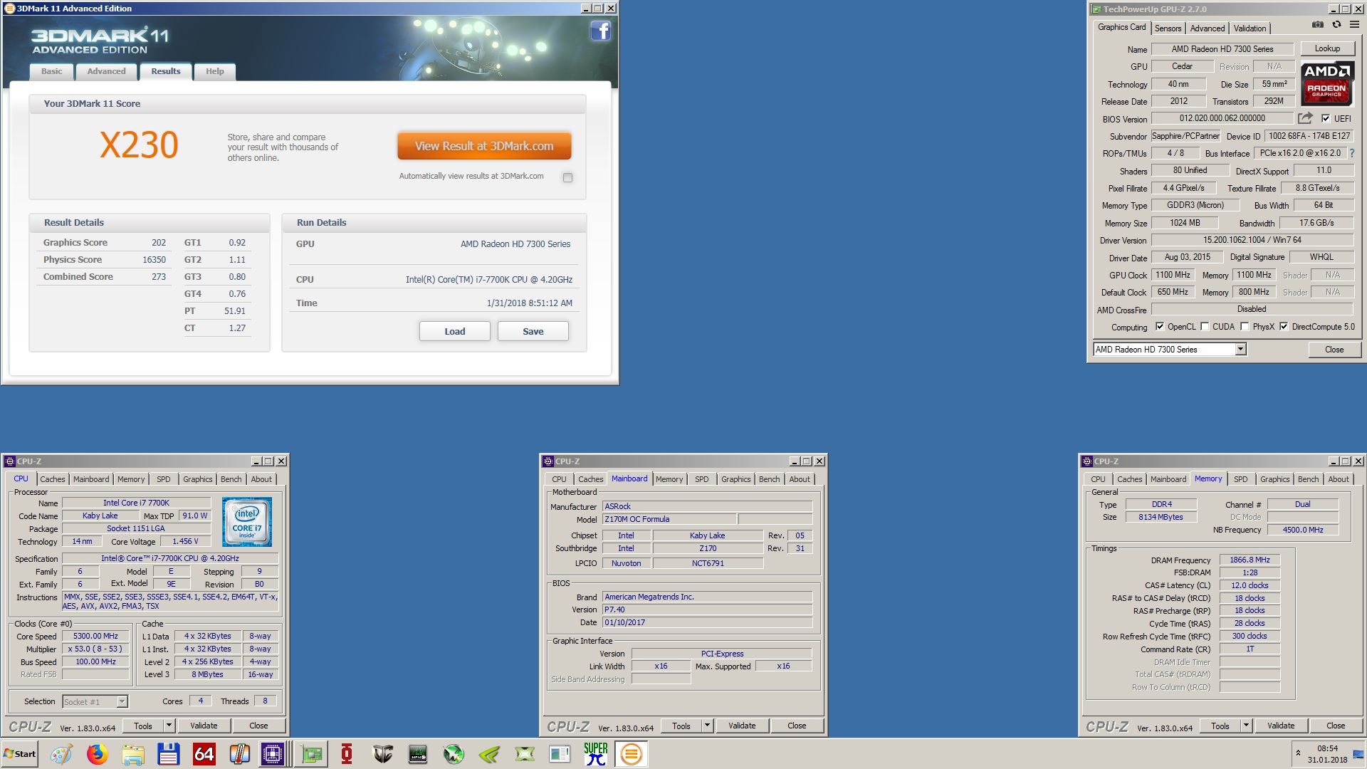Open SPD tab in the Mainboard CPU-Z window
Viewport: 1367px width, 769px height.
(x=702, y=479)
